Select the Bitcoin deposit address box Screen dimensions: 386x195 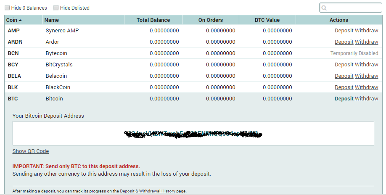(x=193, y=134)
